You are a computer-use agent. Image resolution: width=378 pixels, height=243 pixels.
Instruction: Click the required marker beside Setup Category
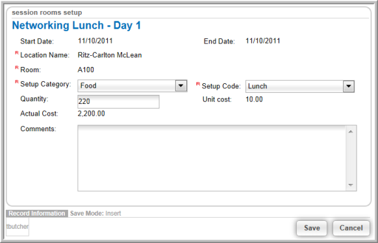(17, 82)
